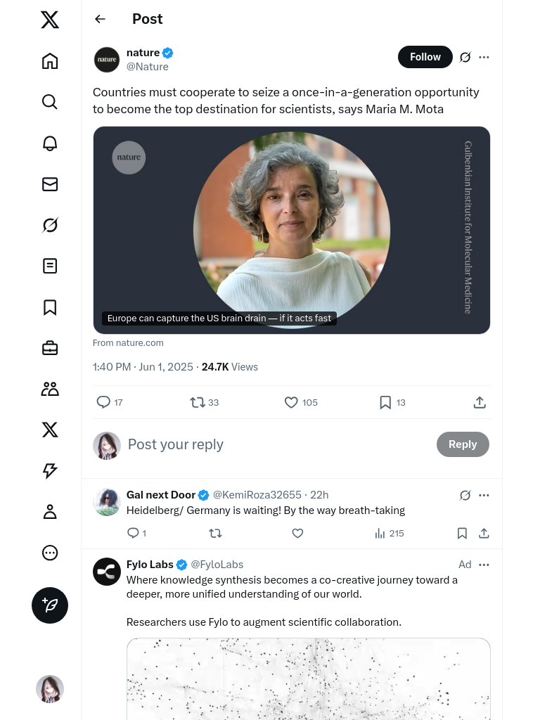Click the back arrow beside Post
540x720 pixels.
(101, 19)
